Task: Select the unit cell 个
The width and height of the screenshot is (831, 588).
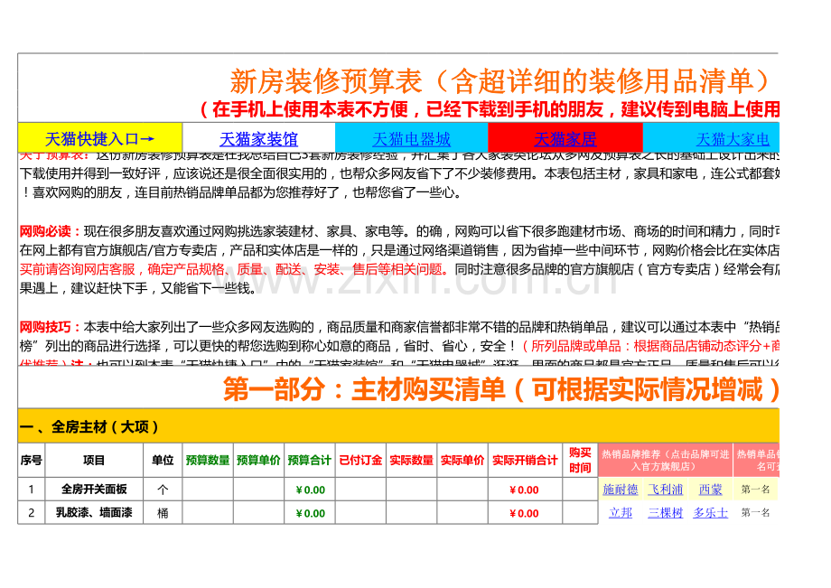Action: tap(163, 489)
